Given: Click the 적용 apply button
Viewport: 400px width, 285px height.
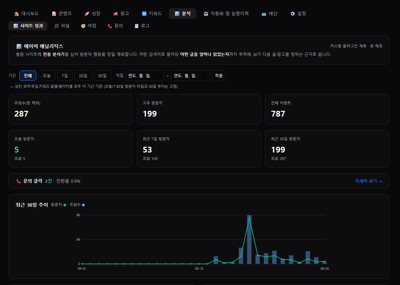Looking at the screenshot, I should pos(219,76).
